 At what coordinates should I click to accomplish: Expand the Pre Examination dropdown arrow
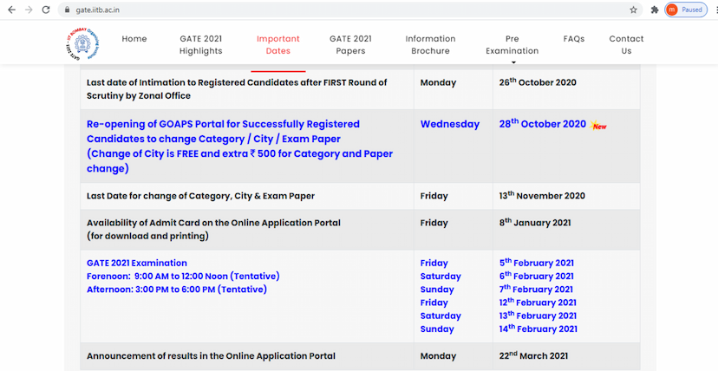tap(512, 62)
